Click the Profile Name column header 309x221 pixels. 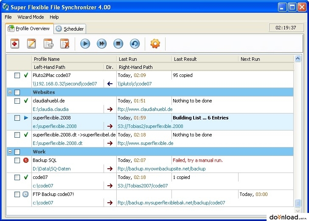[x=74, y=59]
